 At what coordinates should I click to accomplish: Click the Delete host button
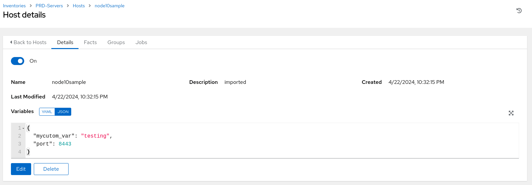coord(51,169)
